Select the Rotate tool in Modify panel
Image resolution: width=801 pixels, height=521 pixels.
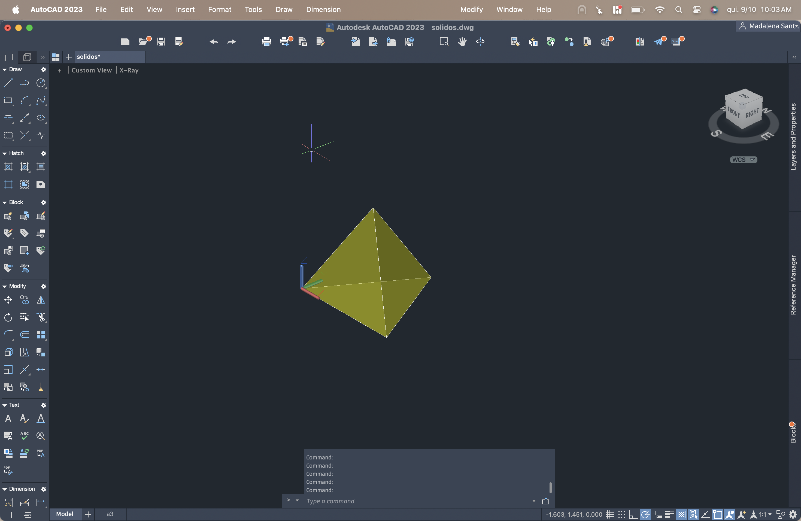click(8, 317)
